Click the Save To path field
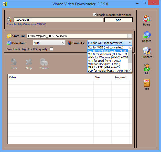Screen dimensions: 161x152 point(77,36)
